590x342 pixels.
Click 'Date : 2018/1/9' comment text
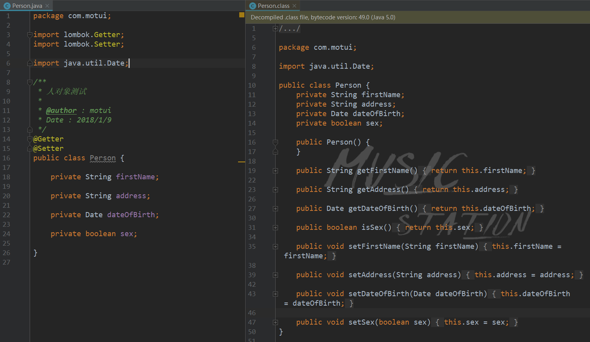click(x=79, y=120)
